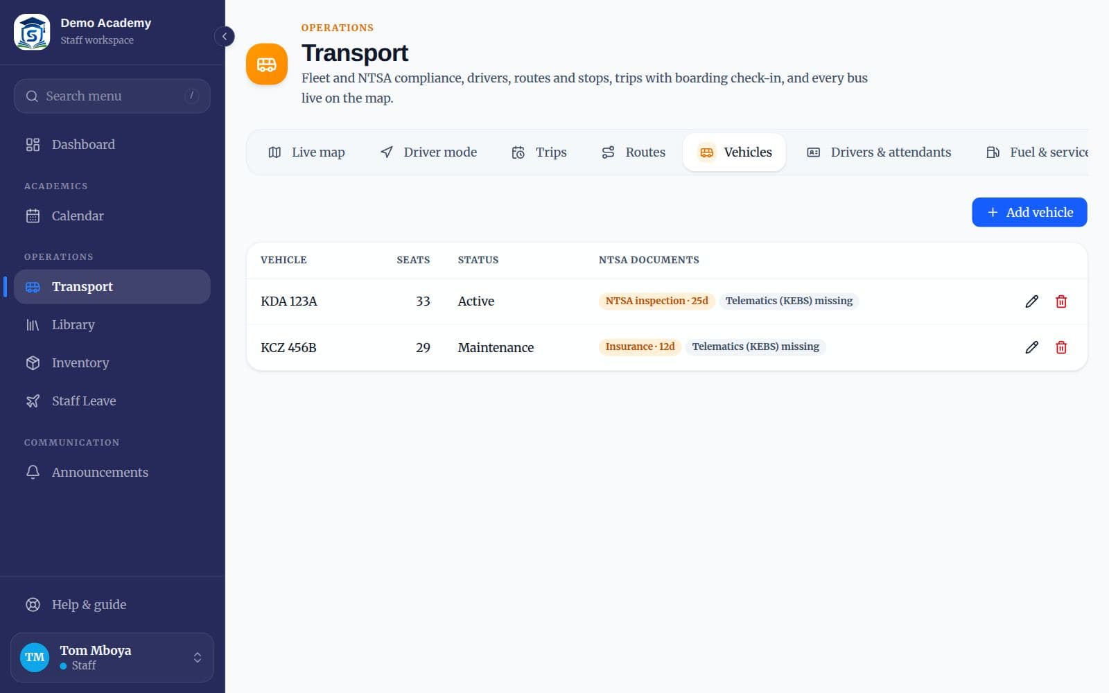The height and width of the screenshot is (693, 1109).
Task: Edit vehicle KCZ 456B with pencil icon
Action: click(x=1031, y=347)
